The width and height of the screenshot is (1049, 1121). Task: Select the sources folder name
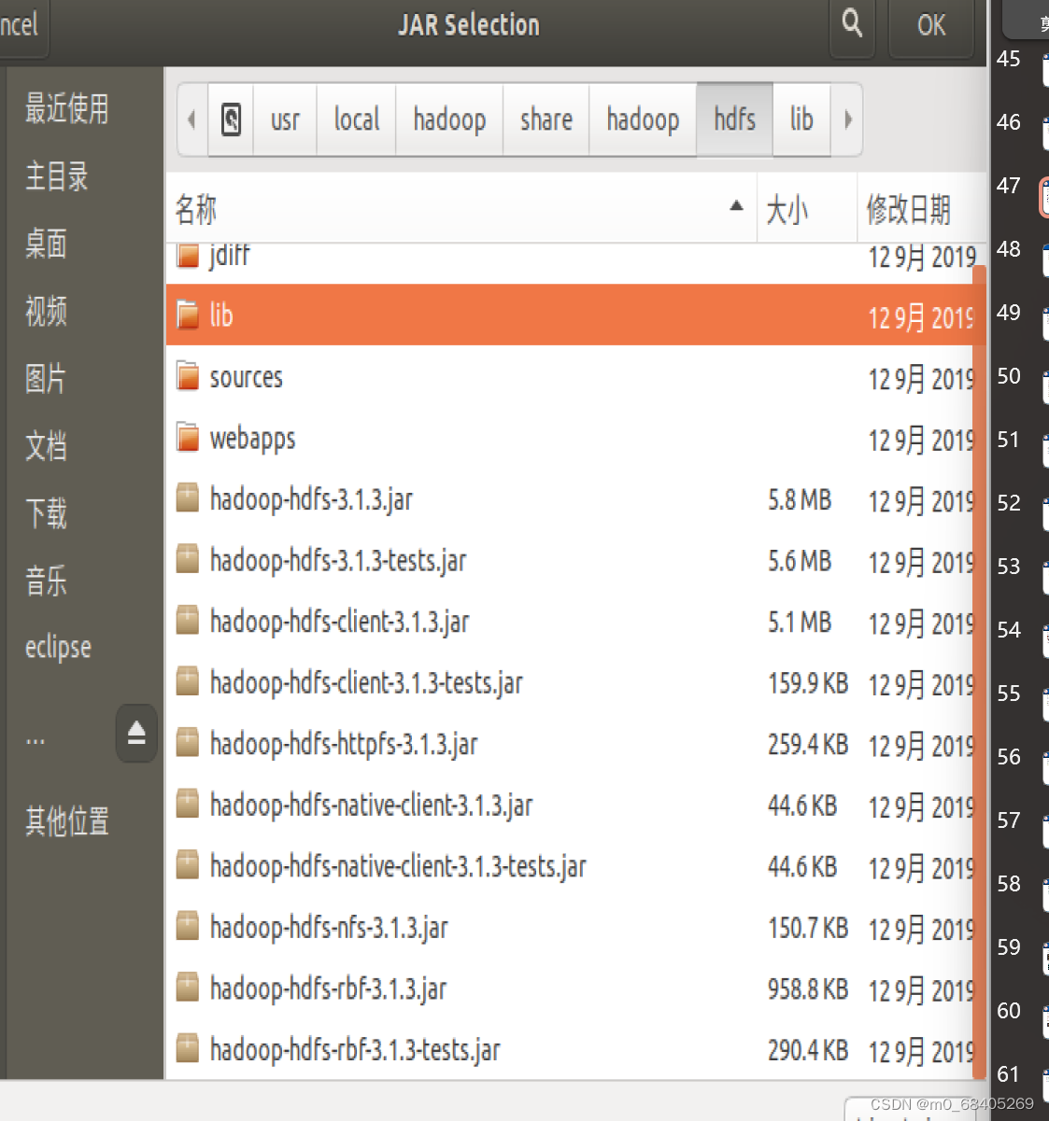246,377
